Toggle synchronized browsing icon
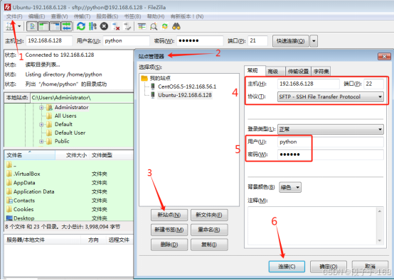The image size is (394, 280). [x=165, y=26]
